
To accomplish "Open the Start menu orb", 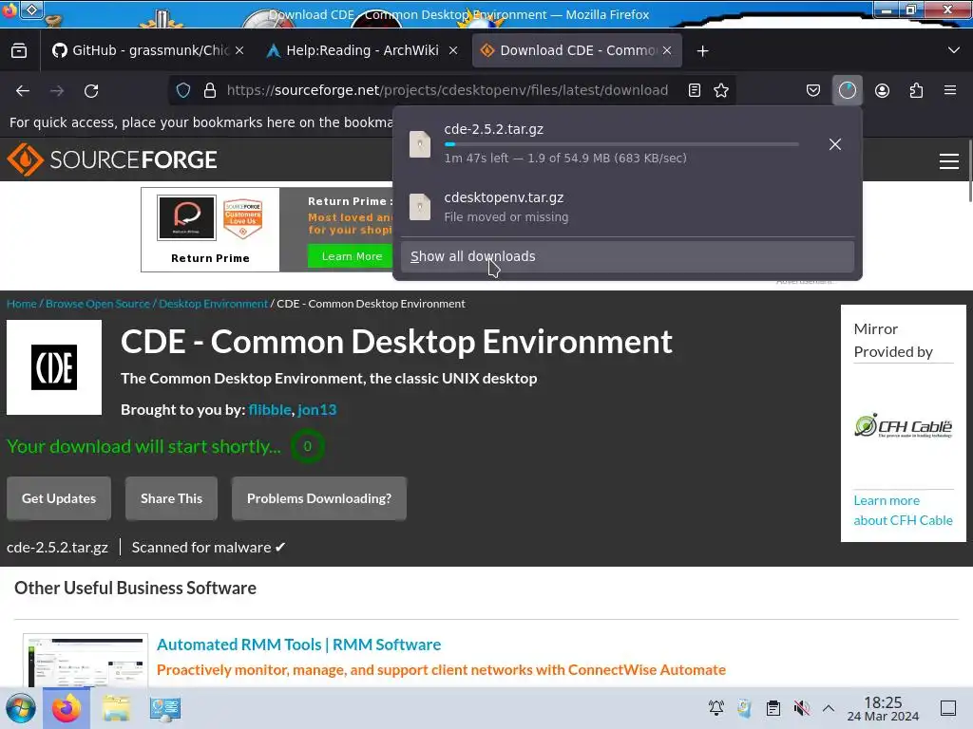I will tap(21, 708).
